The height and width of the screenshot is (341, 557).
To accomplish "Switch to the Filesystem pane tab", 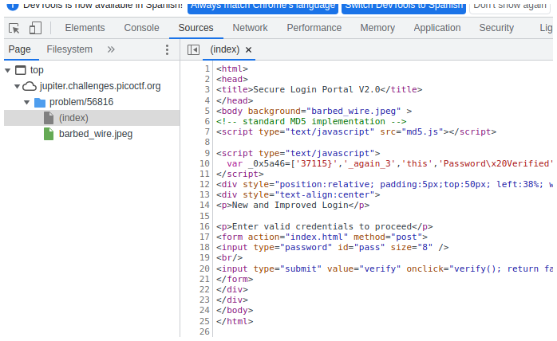I will tap(69, 49).
